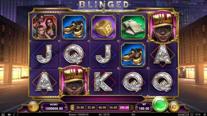Click the Balance display panel

(54, 107)
